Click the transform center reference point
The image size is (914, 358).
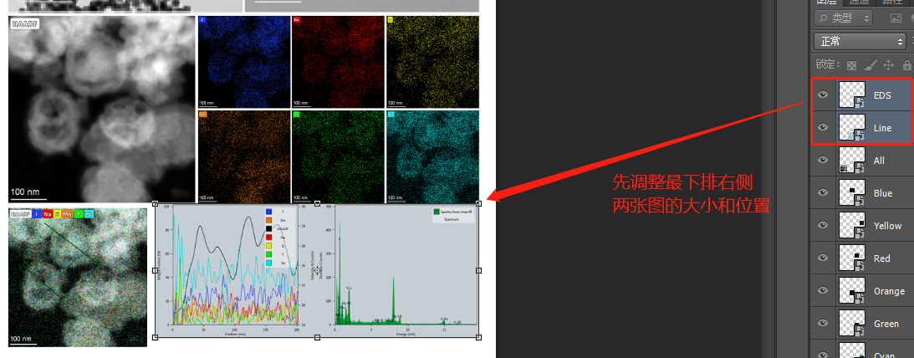(317, 270)
